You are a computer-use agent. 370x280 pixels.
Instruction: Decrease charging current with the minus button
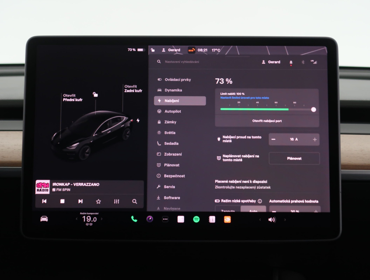click(273, 139)
